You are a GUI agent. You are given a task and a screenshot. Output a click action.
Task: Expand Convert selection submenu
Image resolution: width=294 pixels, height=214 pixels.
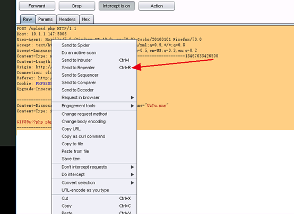pyautogui.click(x=94, y=183)
